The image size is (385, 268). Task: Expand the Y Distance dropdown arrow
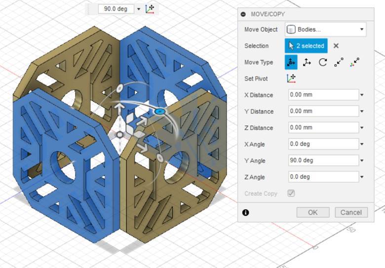362,112
